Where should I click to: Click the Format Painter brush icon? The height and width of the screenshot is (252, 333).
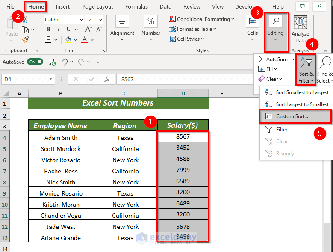pos(25,39)
